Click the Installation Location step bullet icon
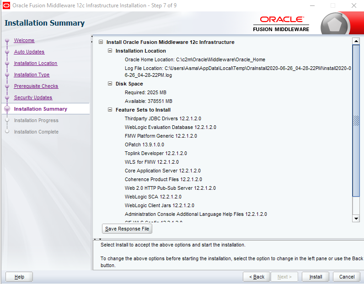The height and width of the screenshot is (284, 364). point(7,63)
